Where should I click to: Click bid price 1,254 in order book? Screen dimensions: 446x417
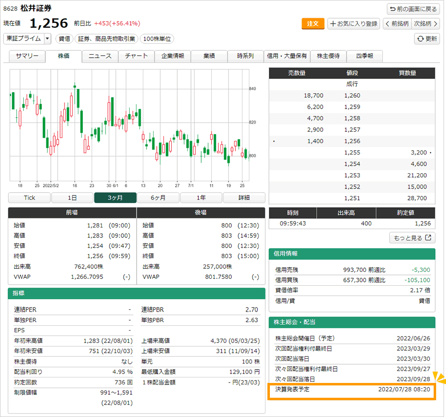click(352, 164)
